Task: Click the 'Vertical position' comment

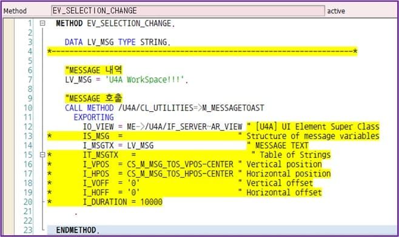Action: click(x=284, y=164)
